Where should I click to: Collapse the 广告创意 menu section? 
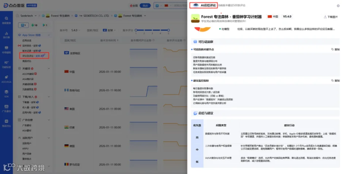pyautogui.click(x=49, y=120)
